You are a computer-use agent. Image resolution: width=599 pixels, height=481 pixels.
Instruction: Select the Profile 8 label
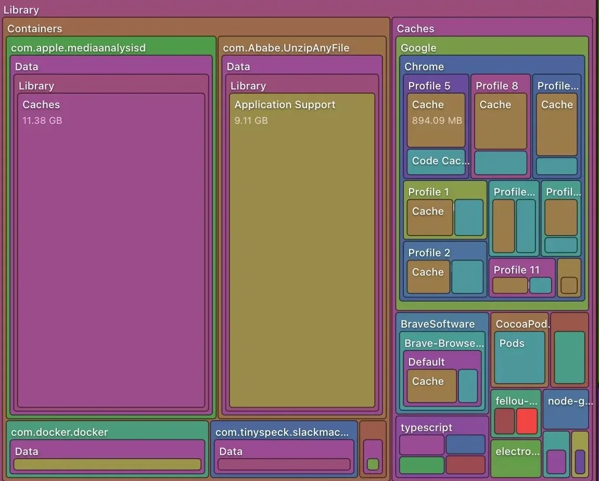496,86
